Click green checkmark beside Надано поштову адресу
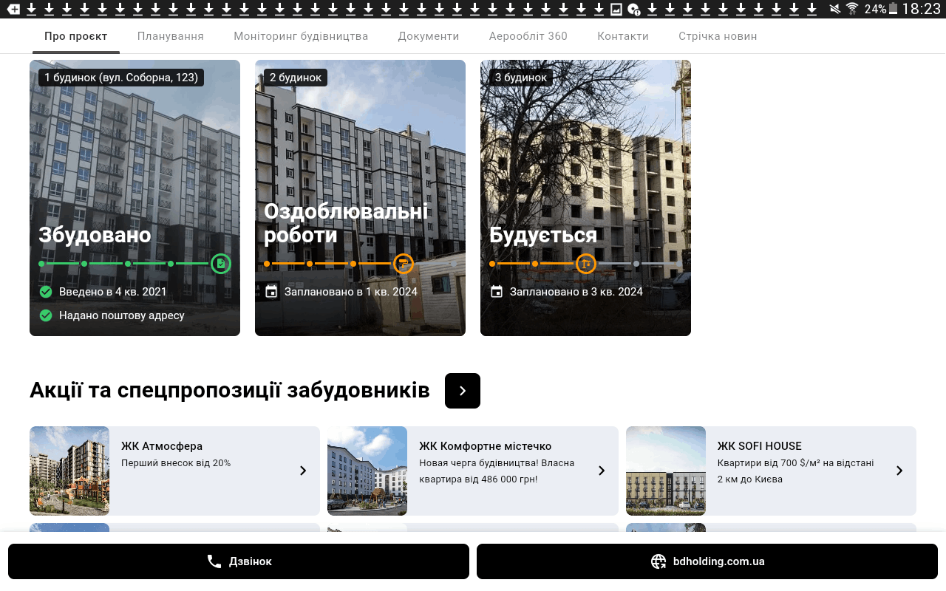 click(46, 315)
